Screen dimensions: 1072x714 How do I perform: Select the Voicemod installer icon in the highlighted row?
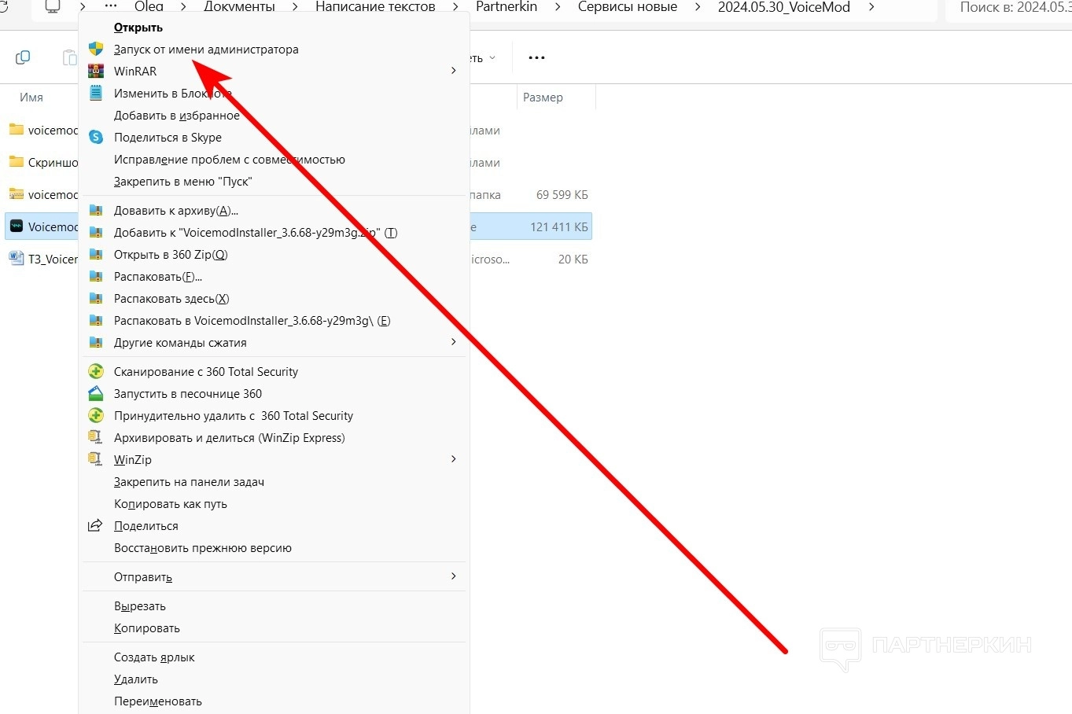click(16, 226)
